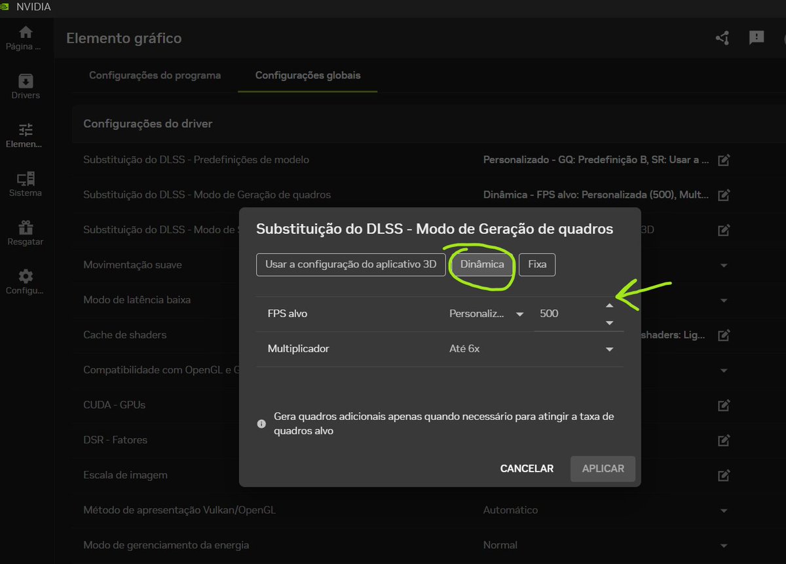Click the share icon in header
This screenshot has height=564, width=786.
[722, 38]
